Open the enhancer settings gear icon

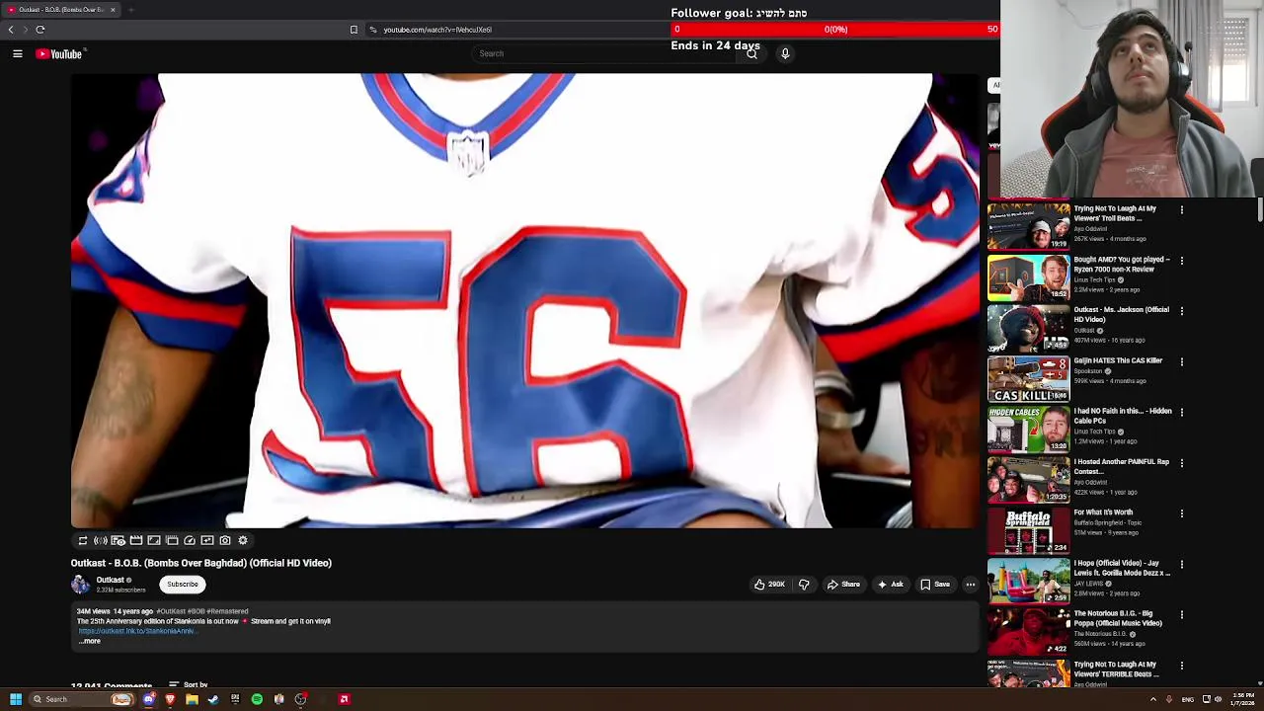tap(243, 540)
